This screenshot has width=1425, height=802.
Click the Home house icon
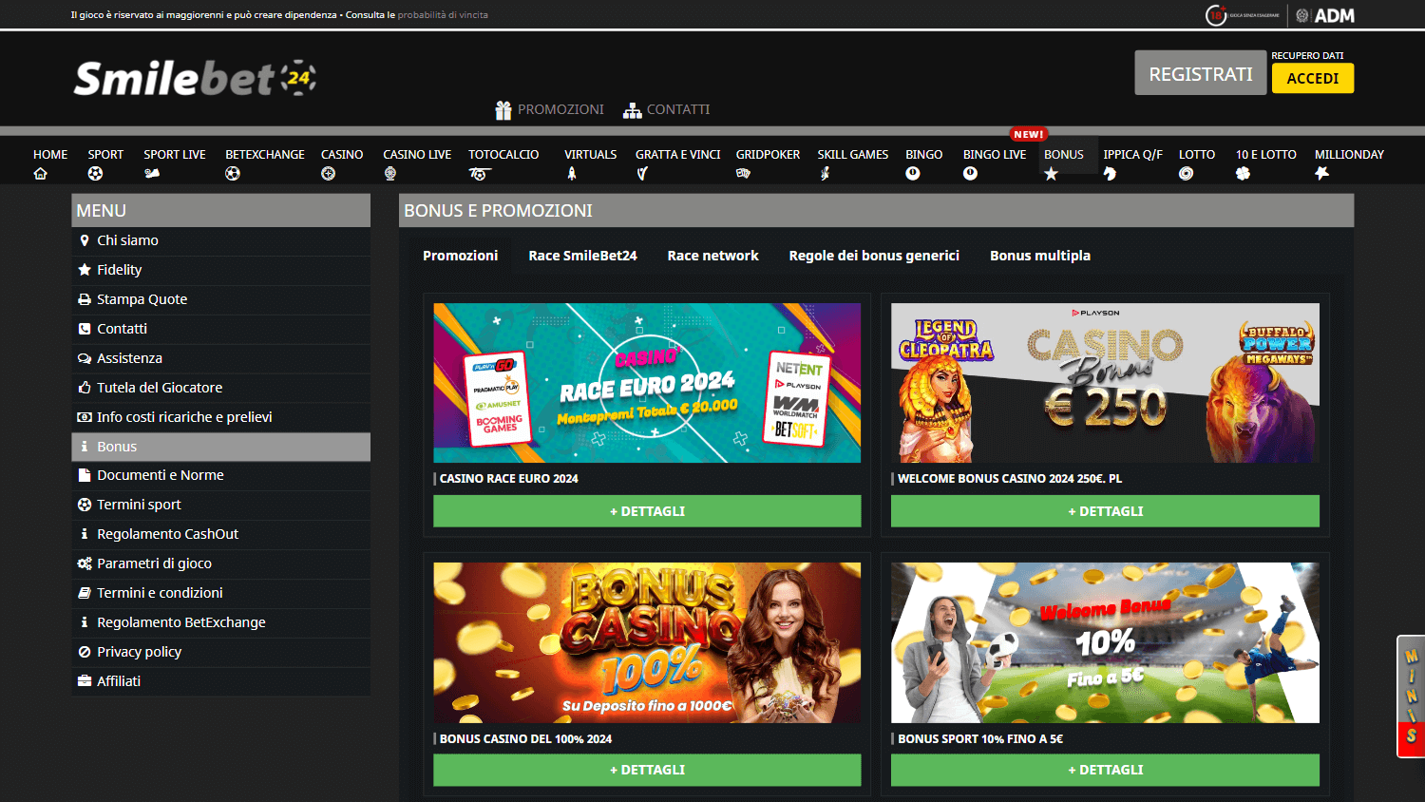[40, 174]
